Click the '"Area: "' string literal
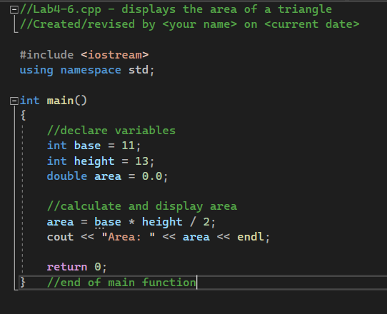 coord(129,237)
